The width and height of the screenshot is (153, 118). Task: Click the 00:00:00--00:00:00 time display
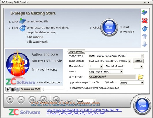(x=31, y=89)
